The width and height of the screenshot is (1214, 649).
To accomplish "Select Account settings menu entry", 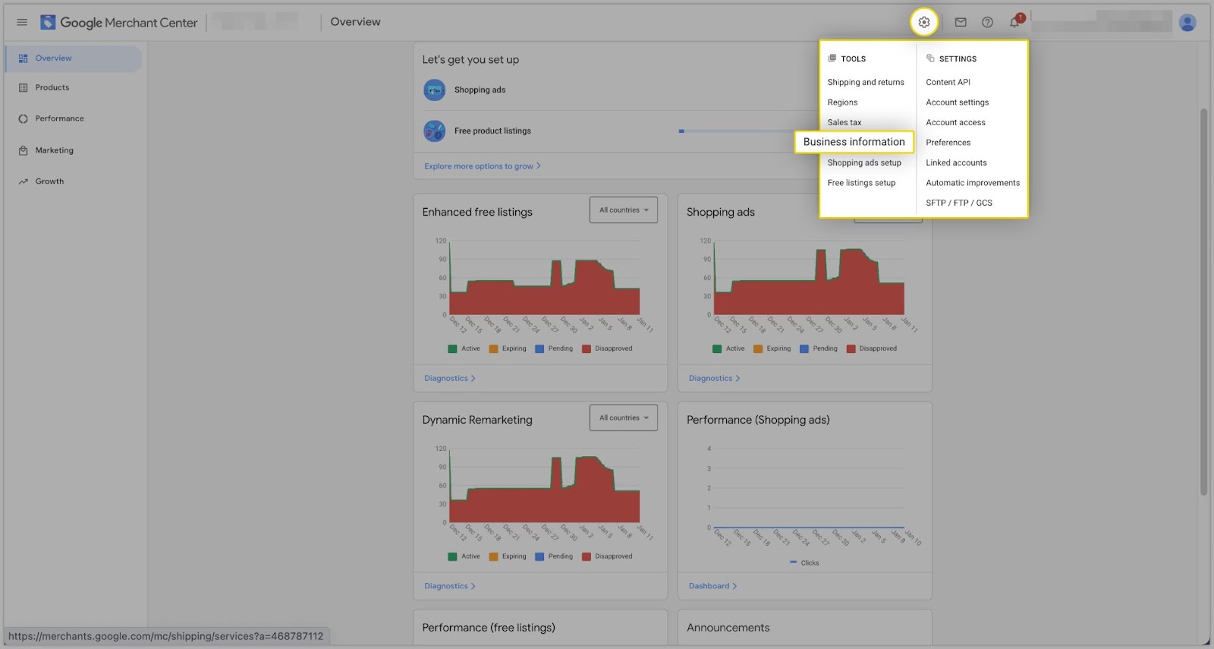I will coord(957,102).
